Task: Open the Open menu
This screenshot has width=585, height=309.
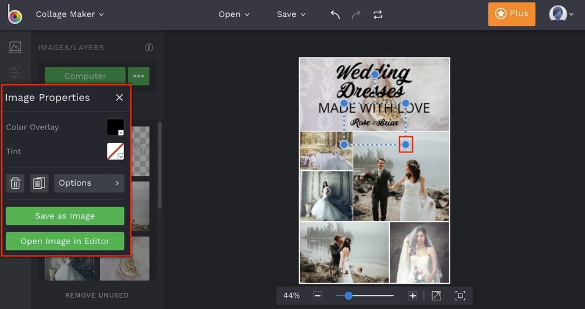Action: click(x=234, y=14)
